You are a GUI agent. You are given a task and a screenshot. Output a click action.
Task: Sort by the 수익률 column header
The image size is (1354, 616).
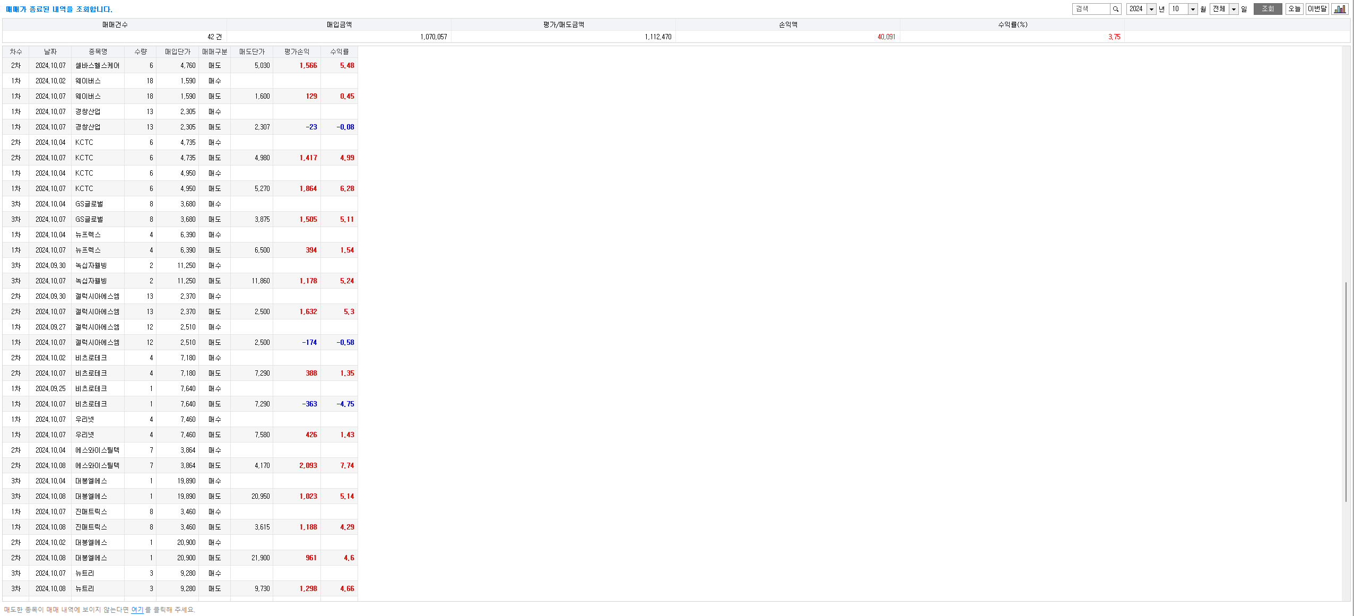coord(339,51)
